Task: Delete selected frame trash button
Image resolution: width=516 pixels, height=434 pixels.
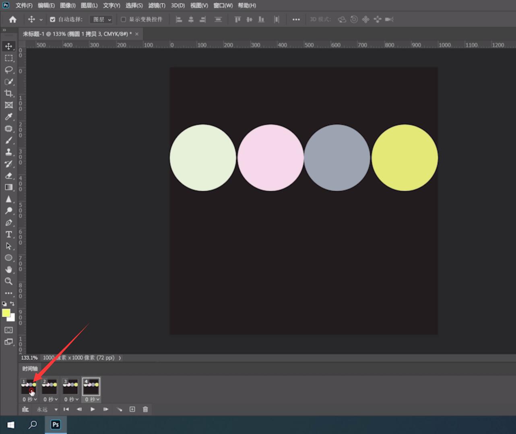Action: tap(145, 409)
